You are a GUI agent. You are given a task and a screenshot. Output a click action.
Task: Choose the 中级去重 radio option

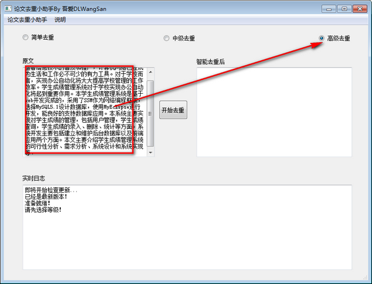pyautogui.click(x=166, y=38)
